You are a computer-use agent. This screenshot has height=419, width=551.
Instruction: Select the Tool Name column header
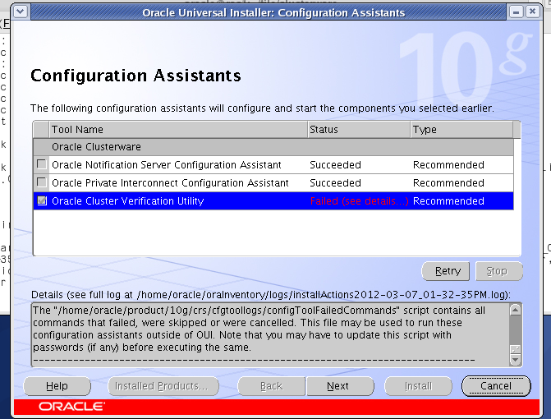[178, 129]
